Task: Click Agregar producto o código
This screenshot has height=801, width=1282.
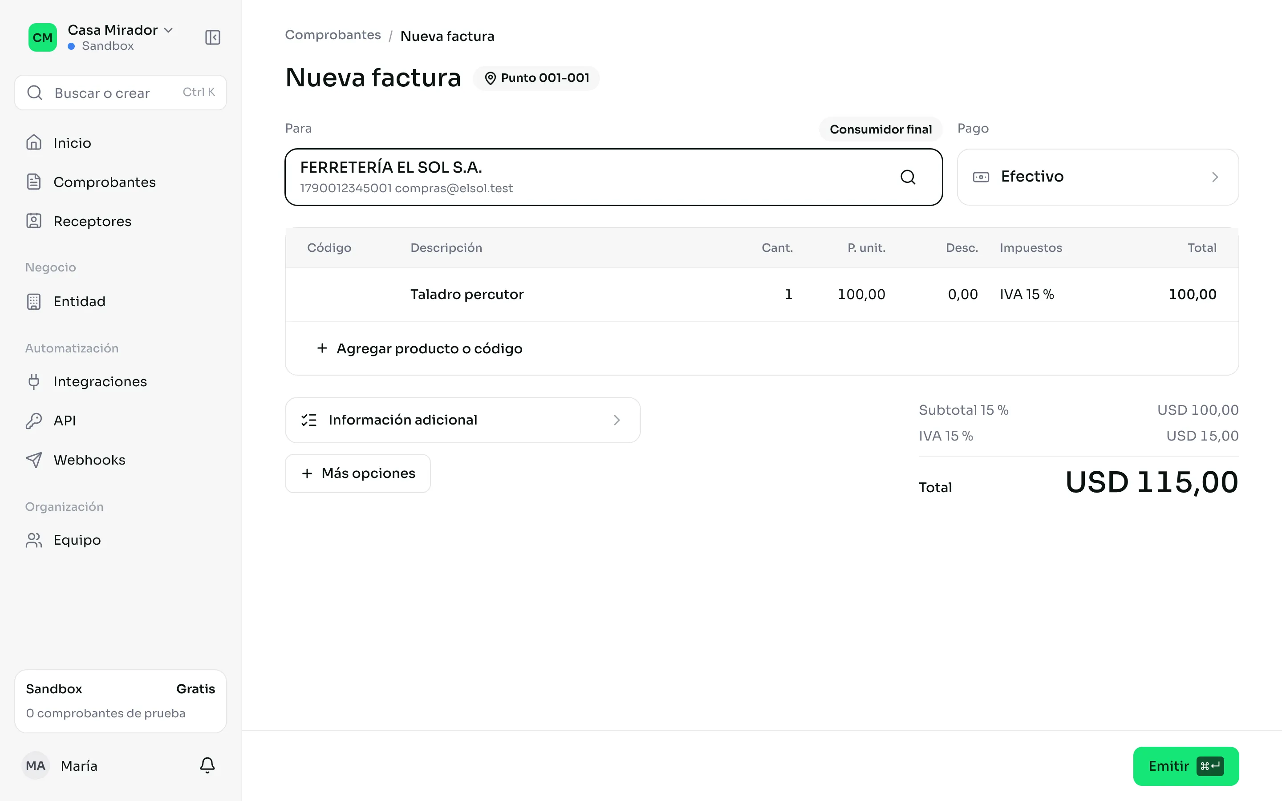Action: [x=420, y=348]
